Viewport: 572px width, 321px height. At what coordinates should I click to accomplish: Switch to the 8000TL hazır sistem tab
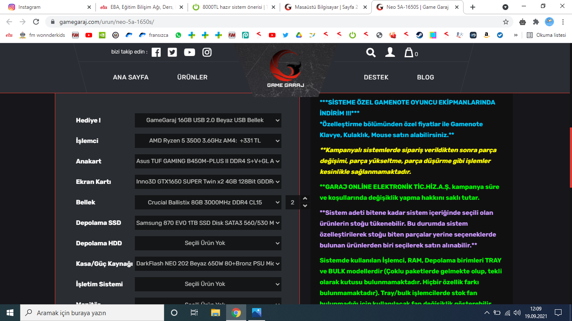tap(233, 7)
